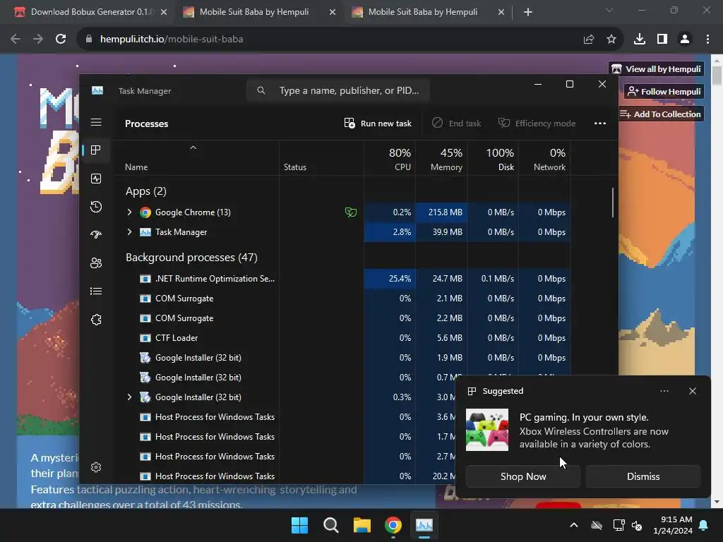Click Task Manager more options ellipsis
Viewport: 723px width, 542px height.
[600, 123]
